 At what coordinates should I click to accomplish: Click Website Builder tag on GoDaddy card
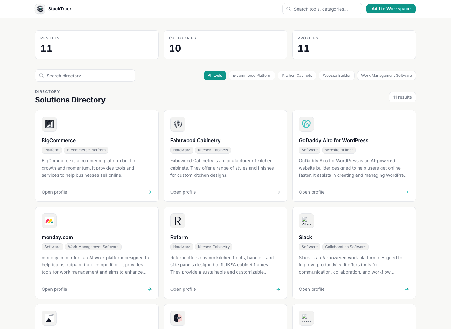pos(339,150)
